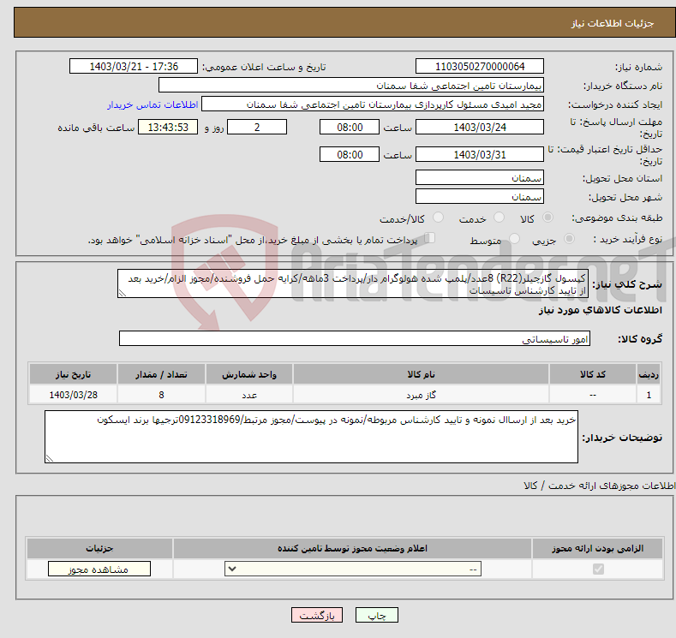Click the goods group field امور تاسیساتی
The image size is (676, 638).
(x=355, y=339)
